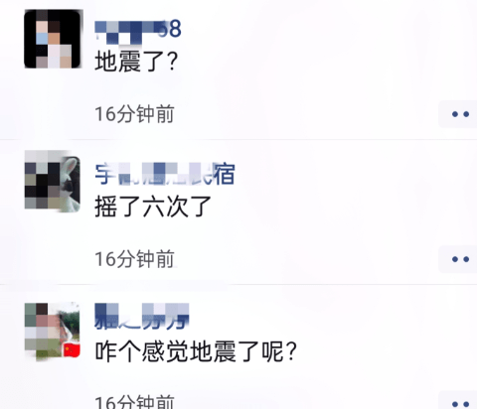Open the third commenter's avatar with the flag badge
Viewport: 477px width, 409px height.
coord(53,331)
